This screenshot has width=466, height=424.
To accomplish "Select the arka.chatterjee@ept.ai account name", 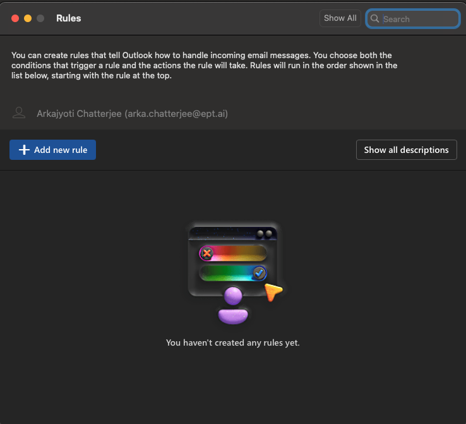I will (132, 114).
